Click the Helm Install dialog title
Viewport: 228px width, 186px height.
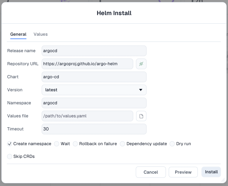(x=114, y=13)
